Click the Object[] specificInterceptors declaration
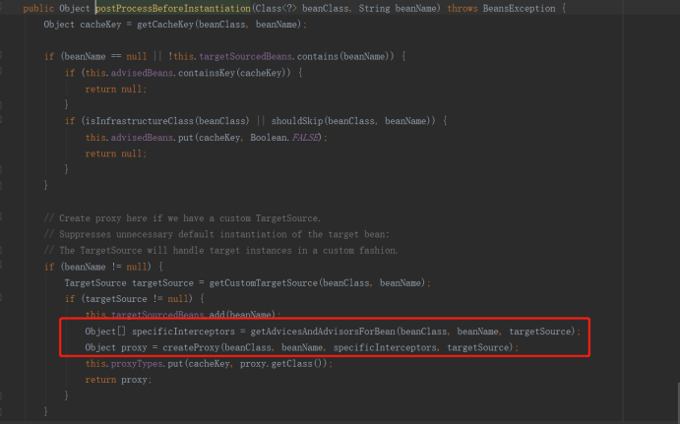The image size is (680, 424). pos(159,332)
